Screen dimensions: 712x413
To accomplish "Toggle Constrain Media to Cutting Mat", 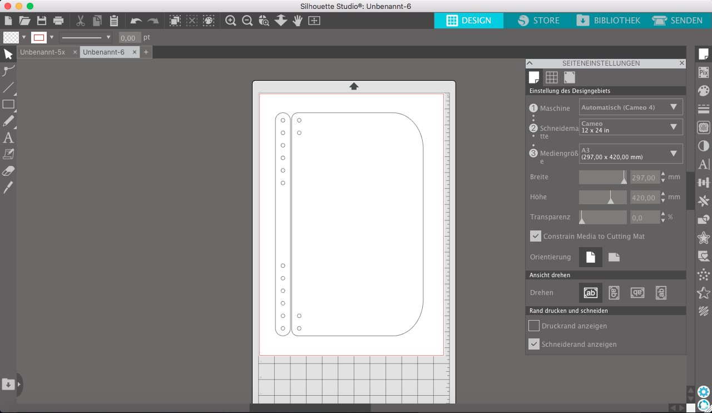I will click(535, 236).
